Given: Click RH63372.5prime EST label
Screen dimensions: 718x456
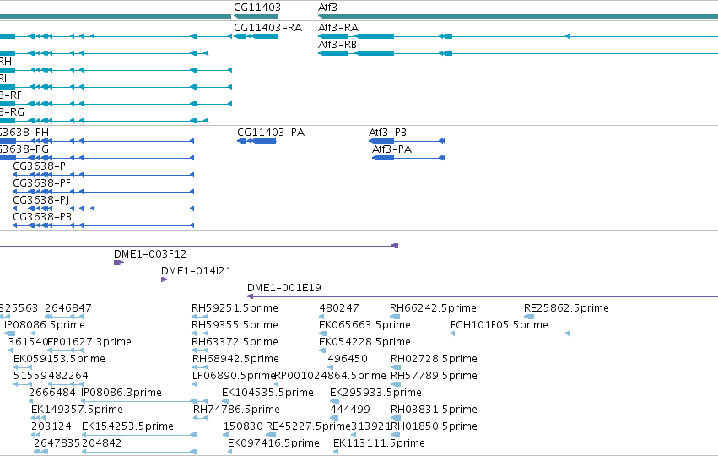Looking at the screenshot, I should coord(235,342).
